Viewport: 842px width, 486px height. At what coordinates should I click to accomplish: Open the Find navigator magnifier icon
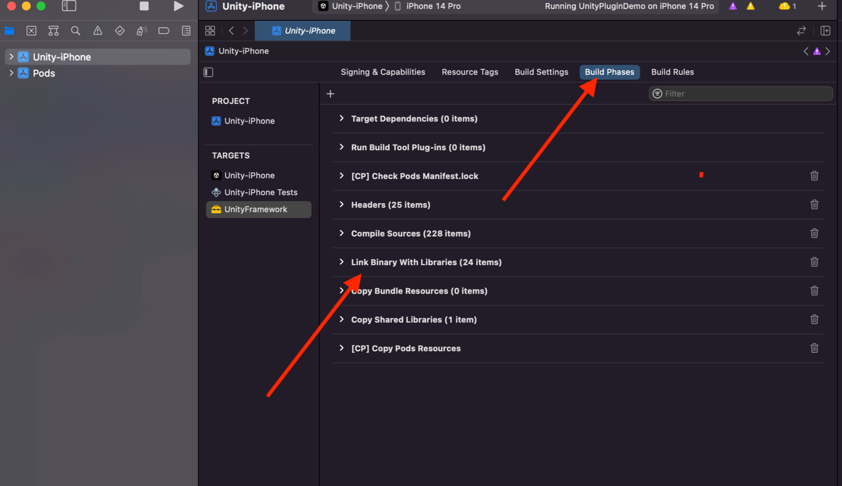(x=75, y=31)
